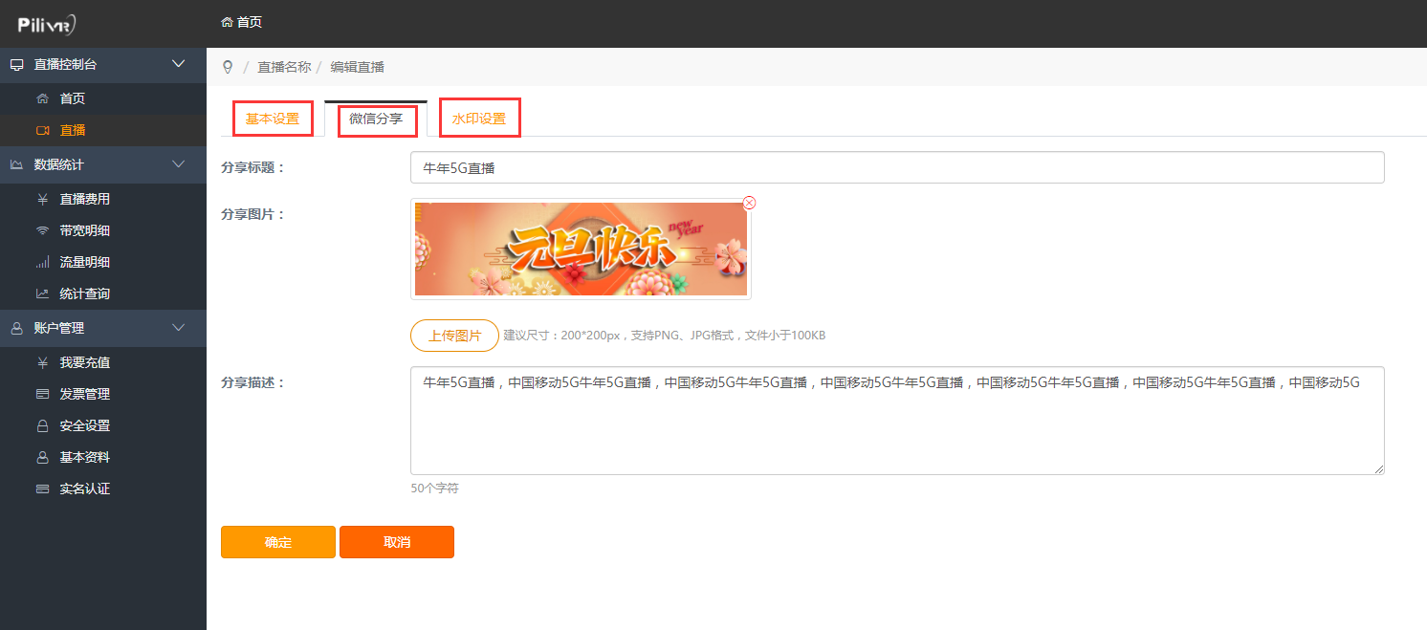Image resolution: width=1427 pixels, height=630 pixels.
Task: Click the home icon in top bar
Action: [x=227, y=22]
